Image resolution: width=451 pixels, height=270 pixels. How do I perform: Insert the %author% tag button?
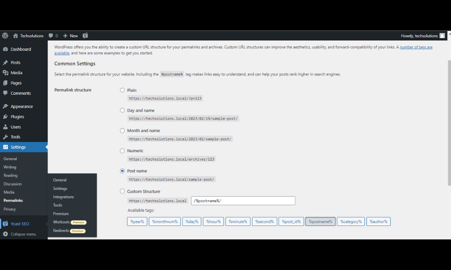pos(378,221)
